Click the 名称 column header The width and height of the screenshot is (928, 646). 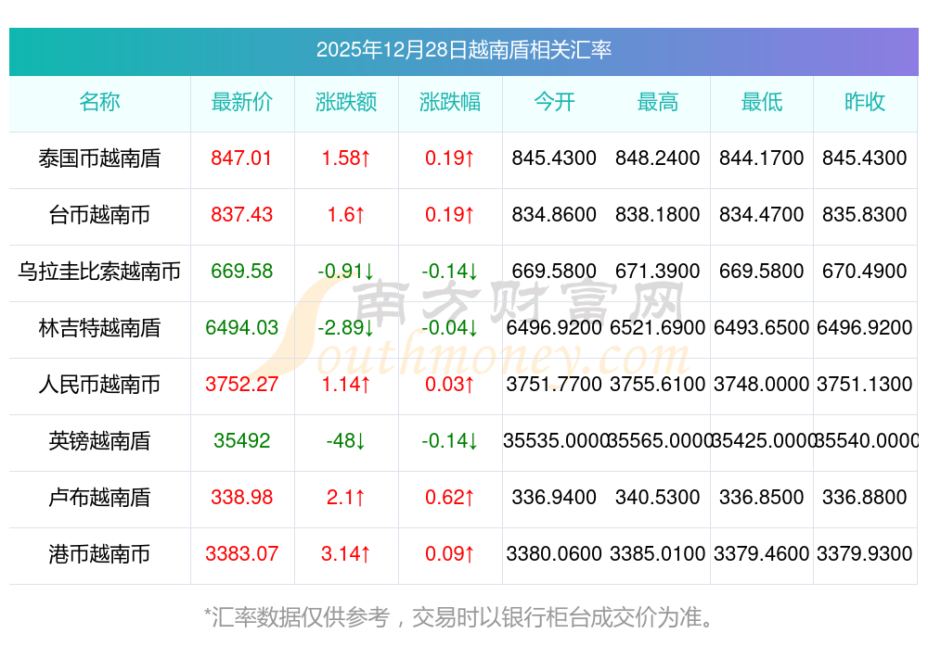click(99, 102)
